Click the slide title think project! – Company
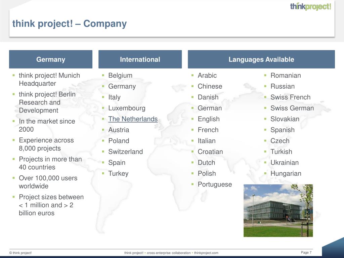 click(70, 24)
